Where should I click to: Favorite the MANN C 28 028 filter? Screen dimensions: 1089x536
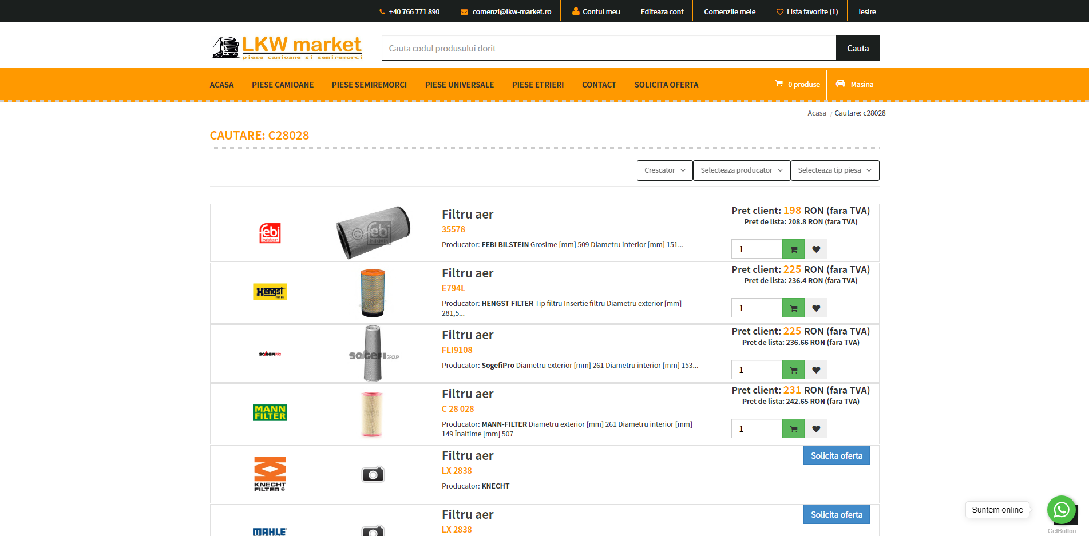[816, 428]
